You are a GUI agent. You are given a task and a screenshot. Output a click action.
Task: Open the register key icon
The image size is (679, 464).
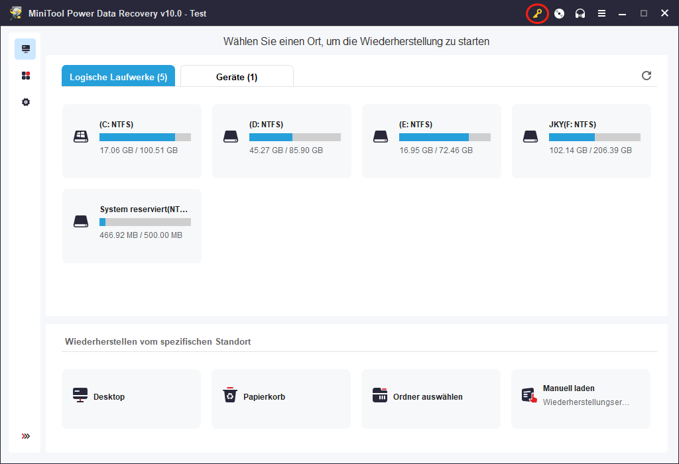(x=537, y=13)
